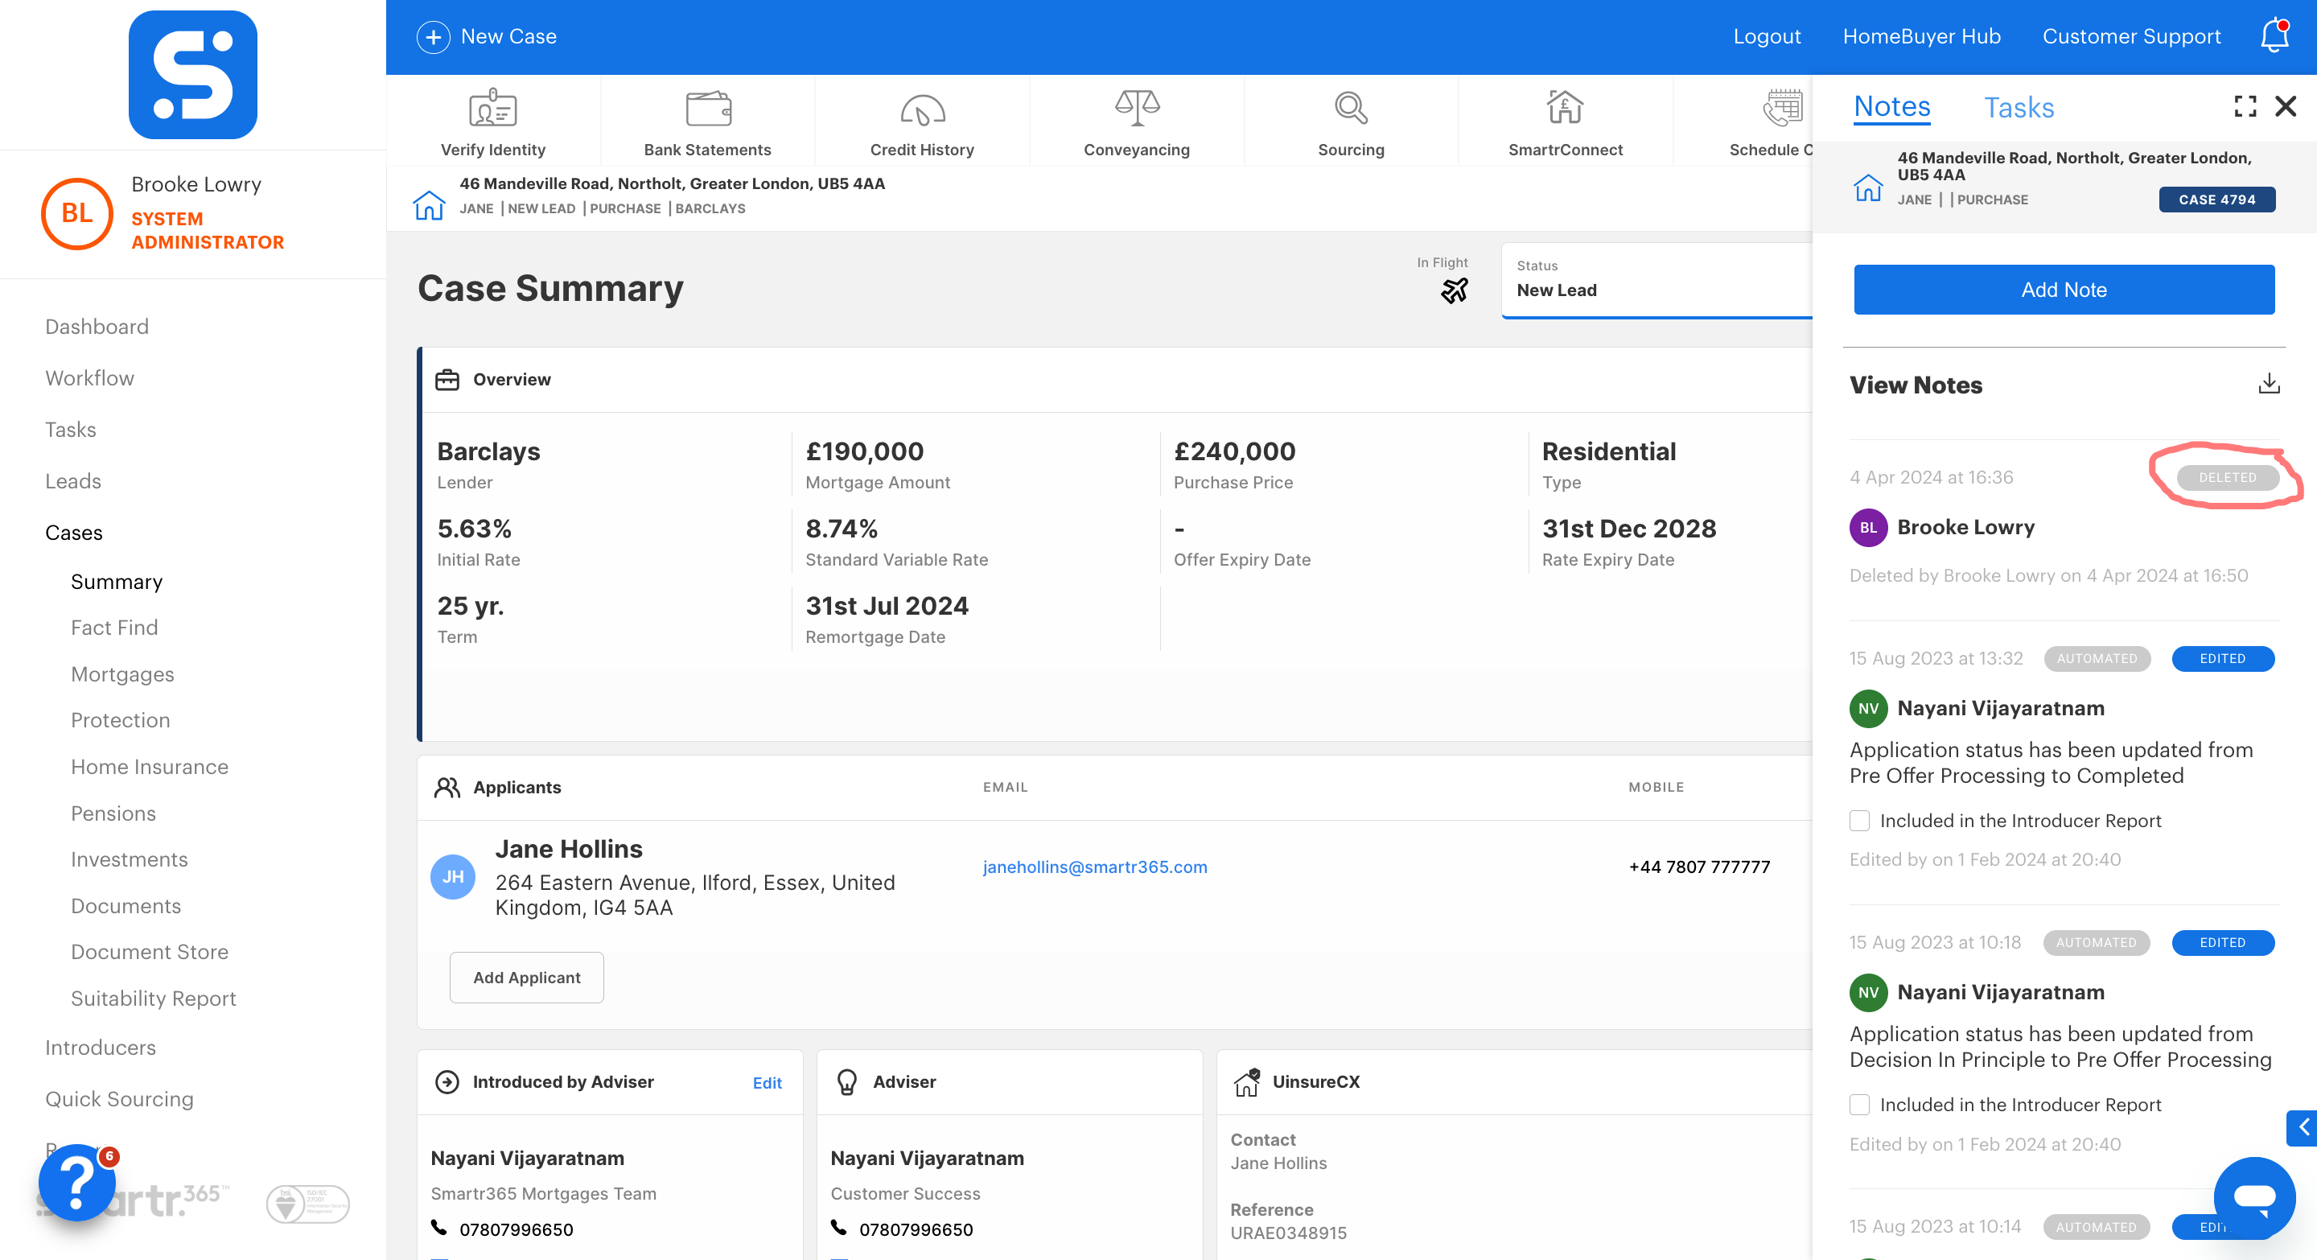Click the BL avatar on deleted note
Image resolution: width=2317 pixels, height=1260 pixels.
click(1868, 528)
